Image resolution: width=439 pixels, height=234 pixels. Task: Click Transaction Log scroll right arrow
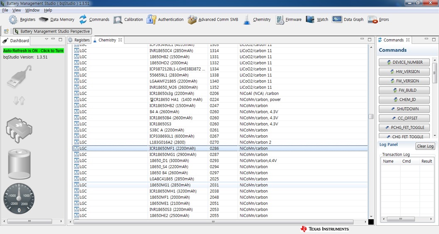tap(432, 219)
